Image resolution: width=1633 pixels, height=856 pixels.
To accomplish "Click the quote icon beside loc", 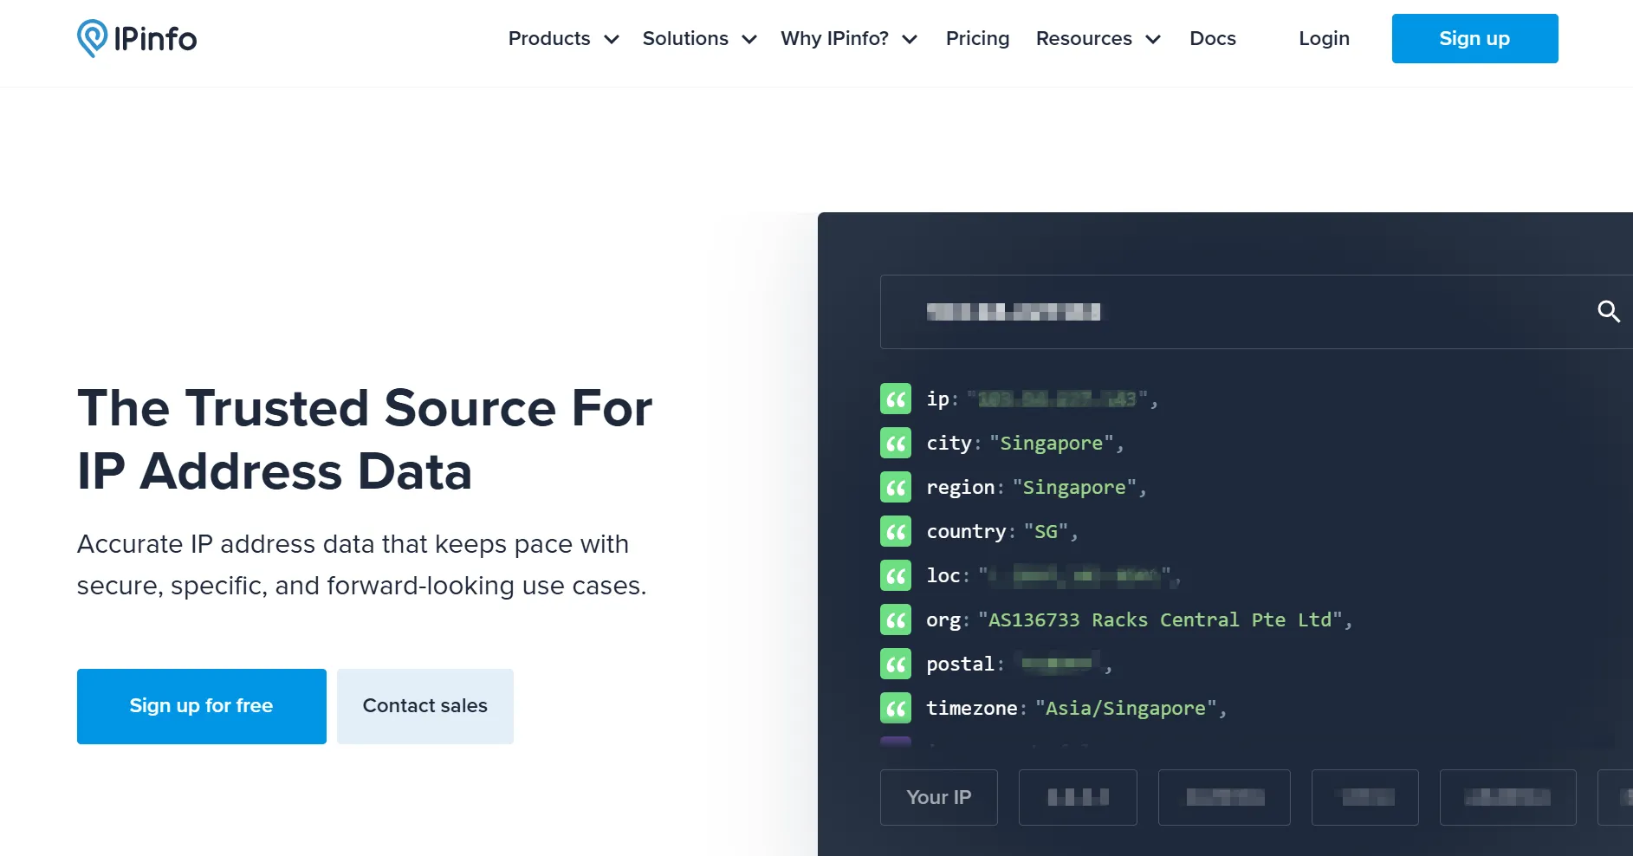I will pos(896,575).
